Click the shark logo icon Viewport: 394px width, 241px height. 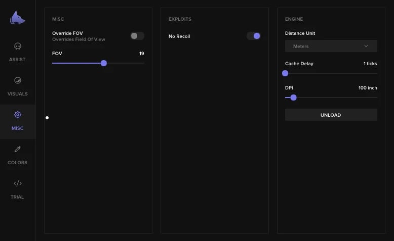tap(18, 18)
